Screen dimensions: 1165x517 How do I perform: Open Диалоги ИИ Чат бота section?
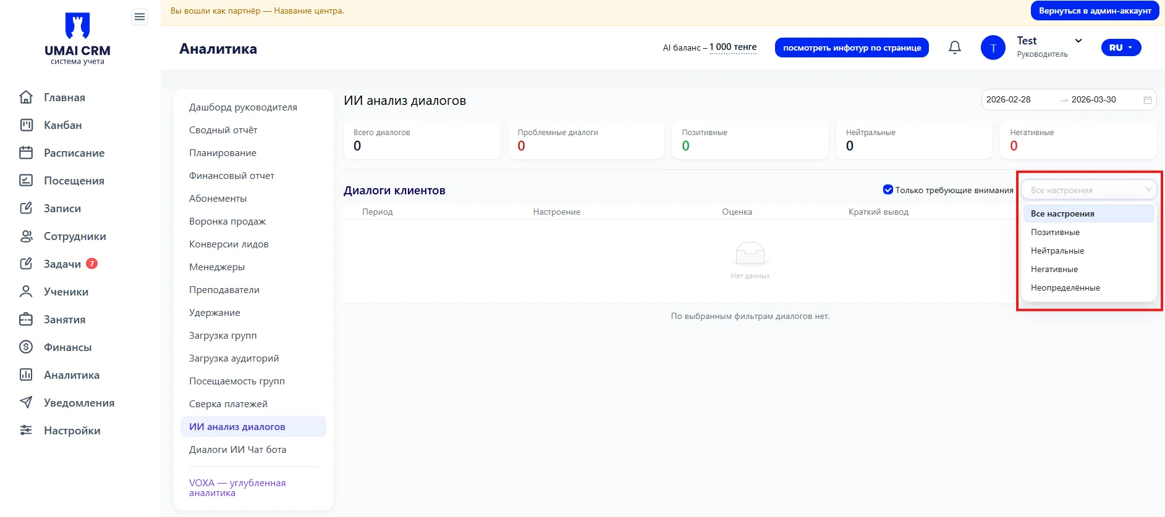click(237, 450)
